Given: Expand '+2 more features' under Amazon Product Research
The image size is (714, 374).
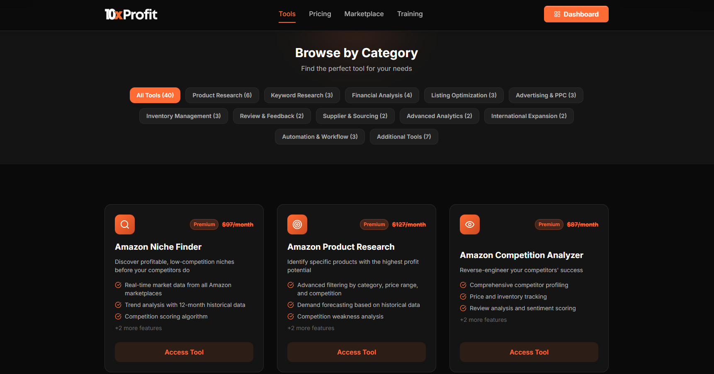Looking at the screenshot, I should tap(311, 328).
